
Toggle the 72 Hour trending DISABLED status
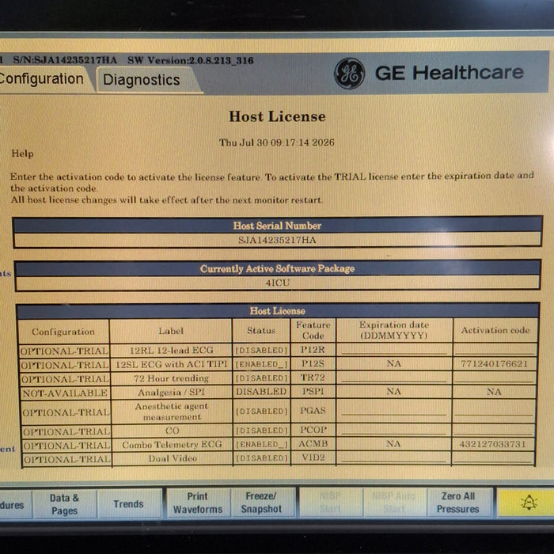click(261, 378)
